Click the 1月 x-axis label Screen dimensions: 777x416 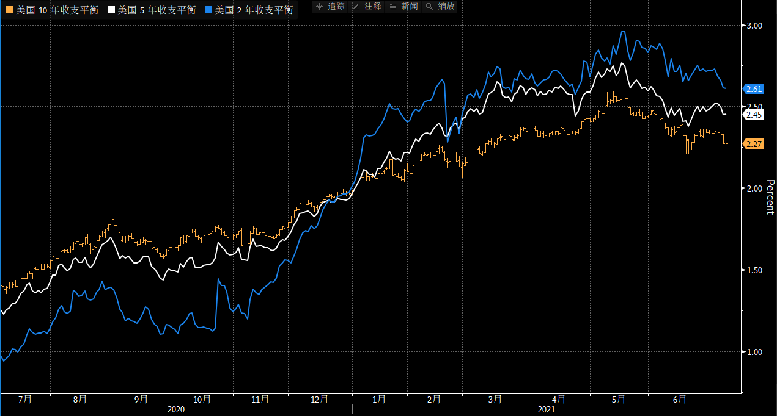click(379, 400)
